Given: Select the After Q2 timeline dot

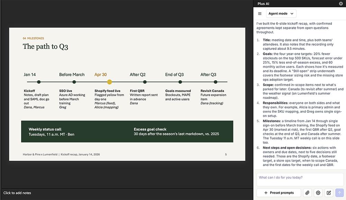Looking at the screenshot, I should tap(145, 82).
